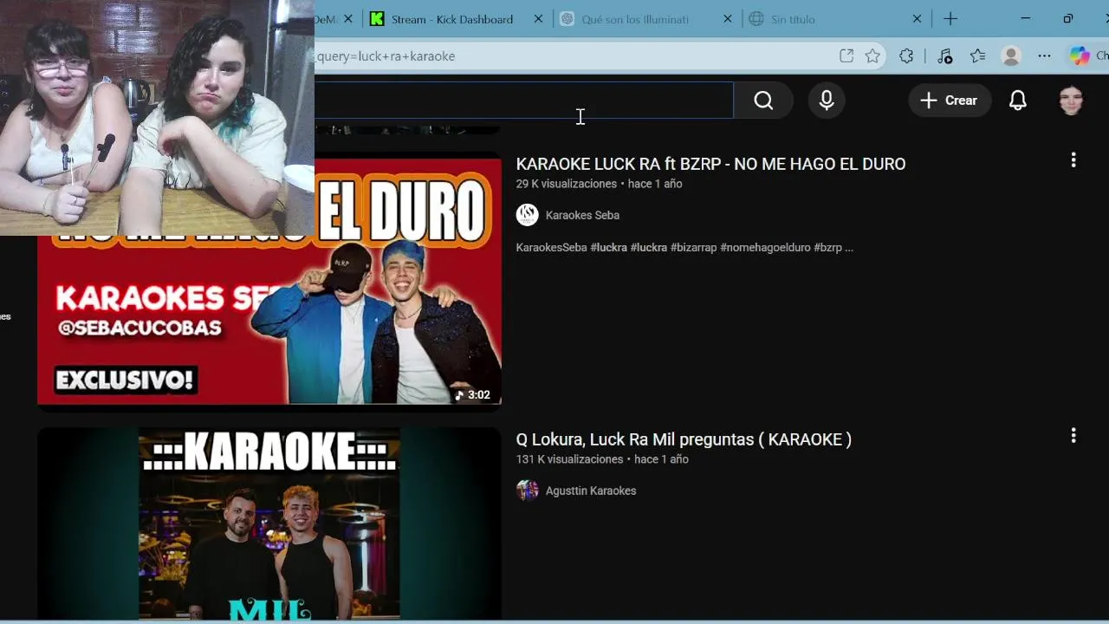Open the YouTube account avatar menu
Viewport: 1109px width, 624px height.
[x=1072, y=101]
